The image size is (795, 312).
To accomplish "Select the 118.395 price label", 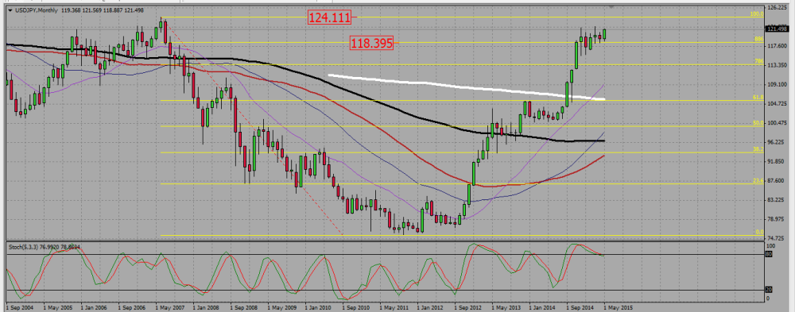I will click(371, 44).
